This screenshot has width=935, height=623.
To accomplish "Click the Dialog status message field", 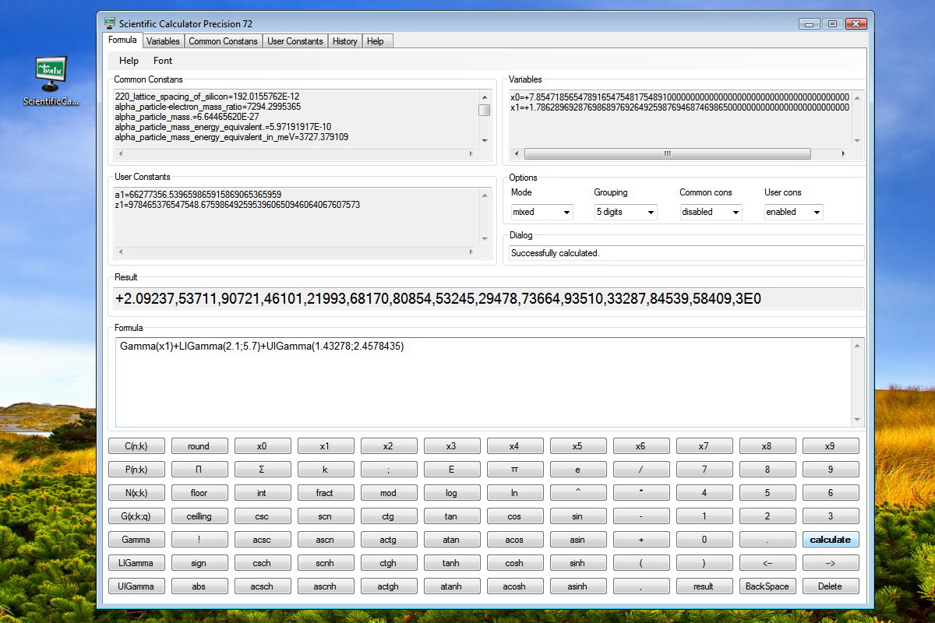I will pos(686,253).
